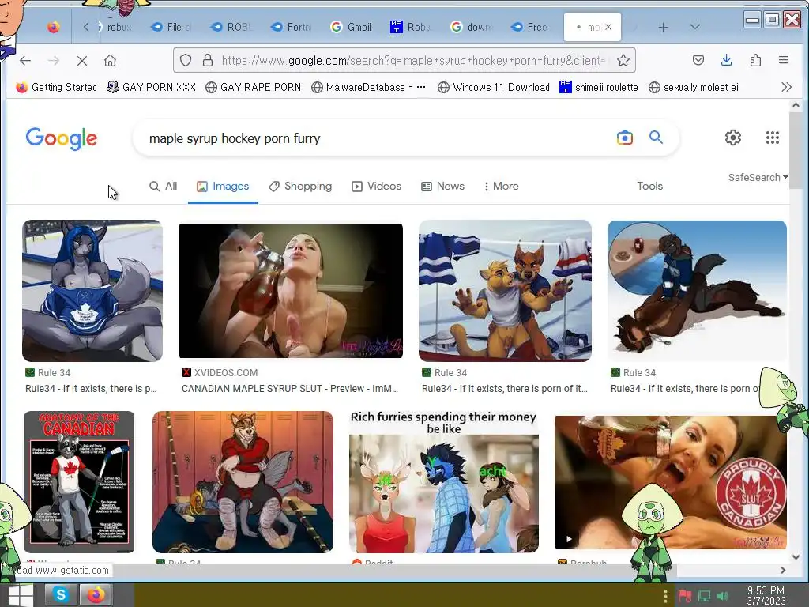Click the address bar URL field

click(412, 60)
